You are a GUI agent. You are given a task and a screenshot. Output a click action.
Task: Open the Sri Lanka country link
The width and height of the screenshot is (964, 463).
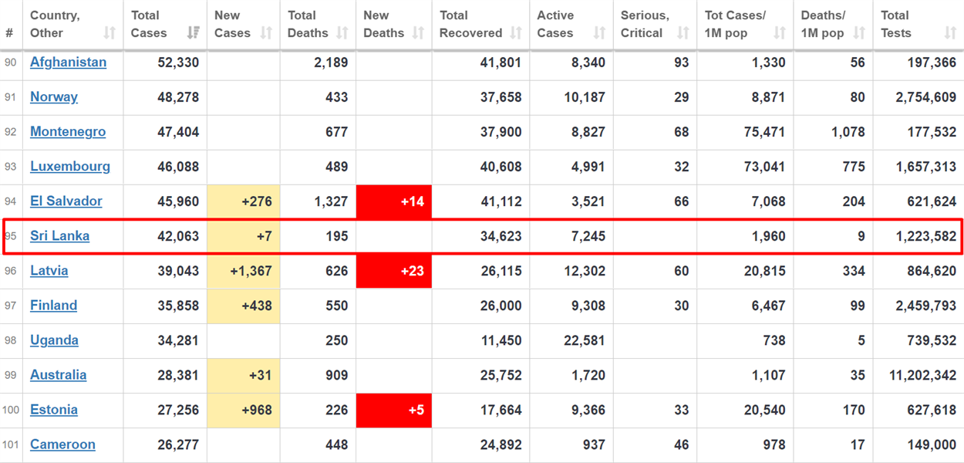click(59, 236)
